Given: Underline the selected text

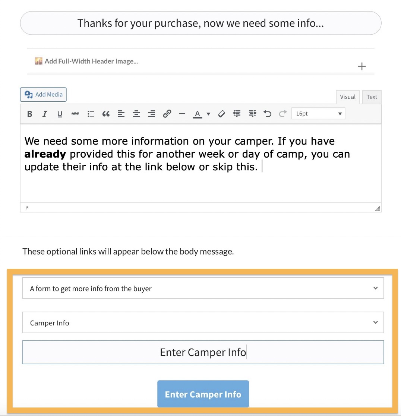Looking at the screenshot, I should [60, 114].
